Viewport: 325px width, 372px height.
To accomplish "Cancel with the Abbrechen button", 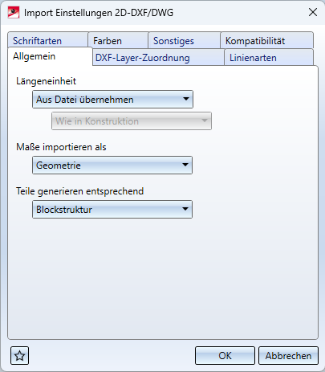I will coord(288,356).
